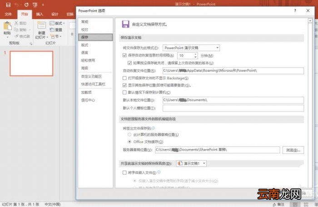Switch to the 插入 (Insert) ribbon tab
The width and height of the screenshot is (318, 207).
(40, 14)
